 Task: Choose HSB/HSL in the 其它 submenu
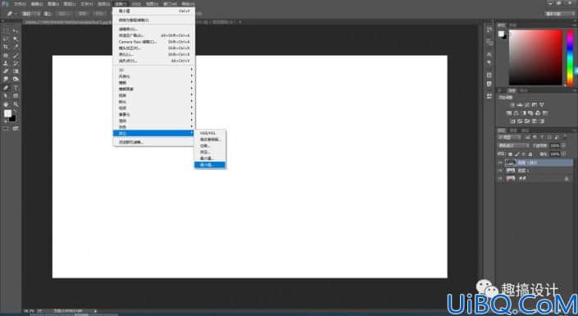(210, 133)
